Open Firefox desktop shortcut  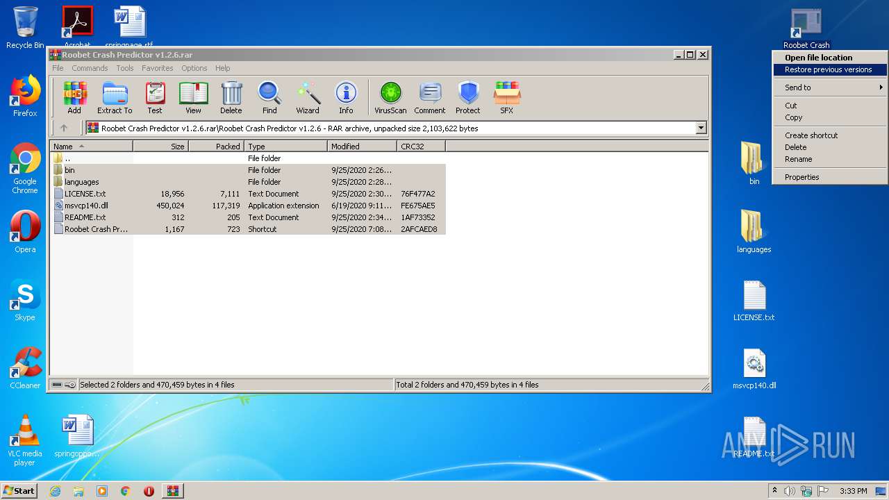25,96
